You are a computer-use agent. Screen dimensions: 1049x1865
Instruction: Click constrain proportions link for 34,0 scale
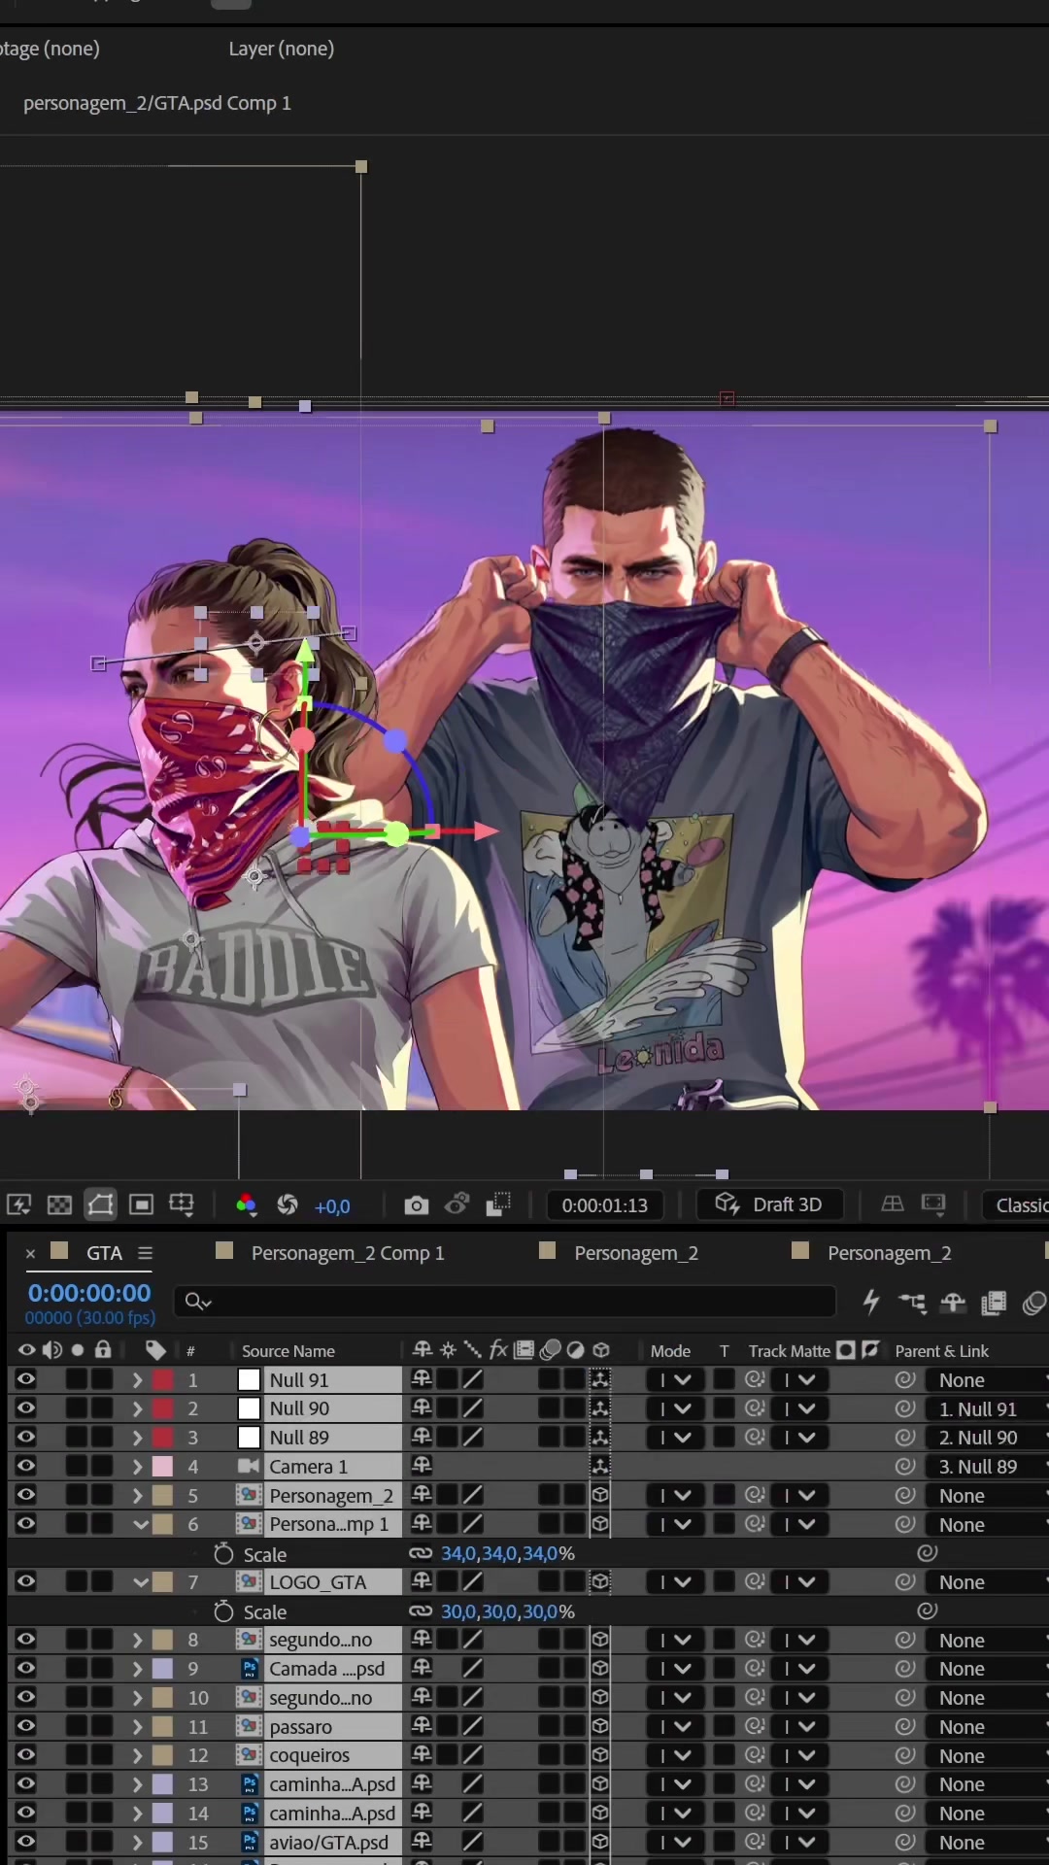pos(421,1553)
